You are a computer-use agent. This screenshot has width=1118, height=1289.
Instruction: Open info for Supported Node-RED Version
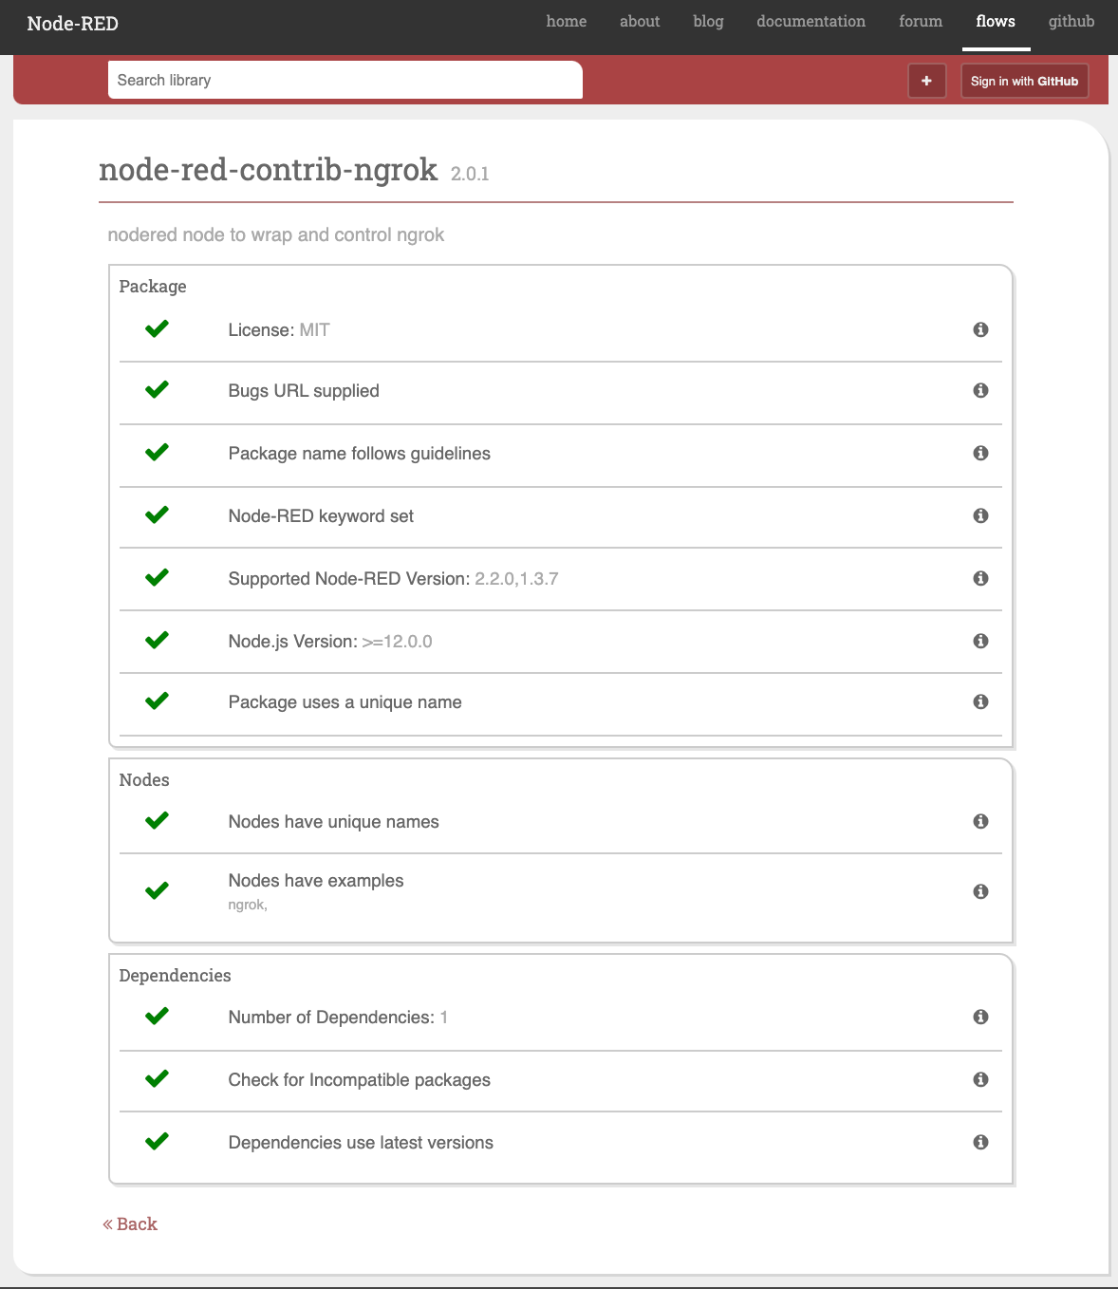point(980,578)
